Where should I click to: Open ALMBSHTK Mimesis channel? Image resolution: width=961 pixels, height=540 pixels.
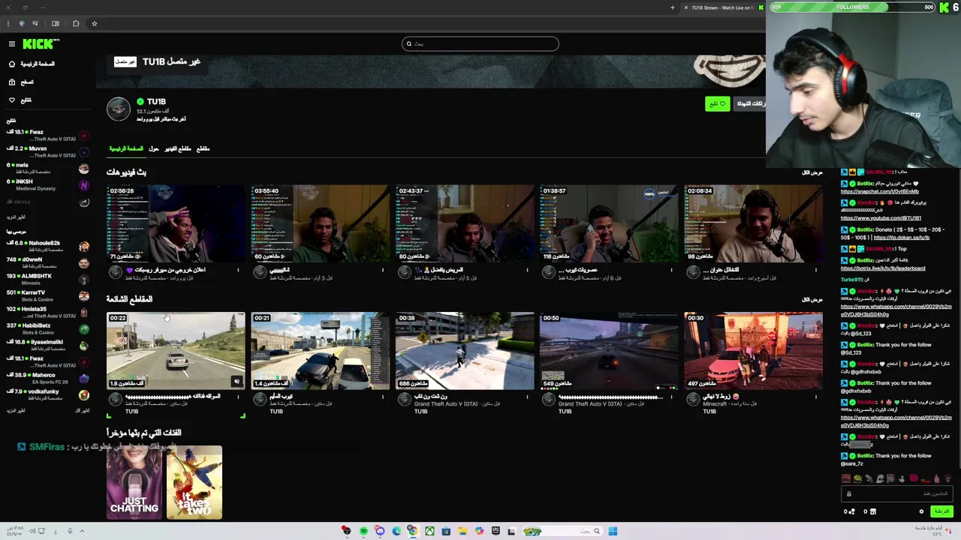click(47, 280)
